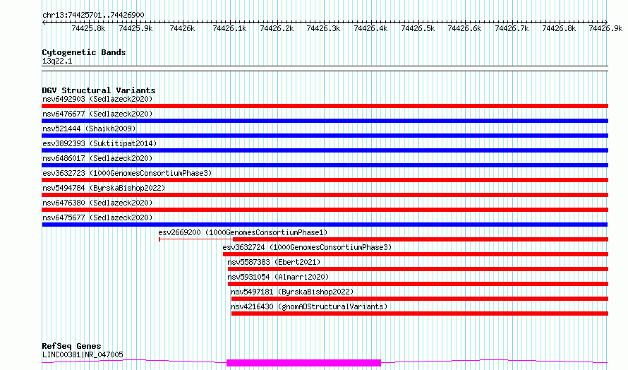Open the nsv521444 (Shaikh2009) variant label

click(x=89, y=129)
